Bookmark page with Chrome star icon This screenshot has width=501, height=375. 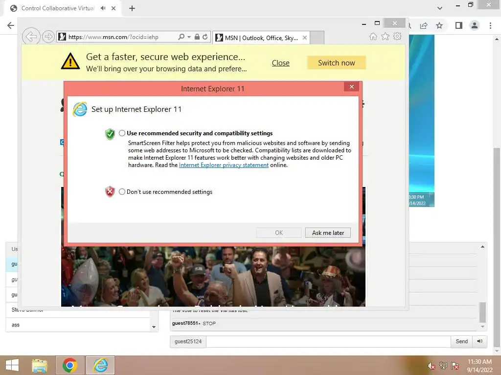coord(439,25)
